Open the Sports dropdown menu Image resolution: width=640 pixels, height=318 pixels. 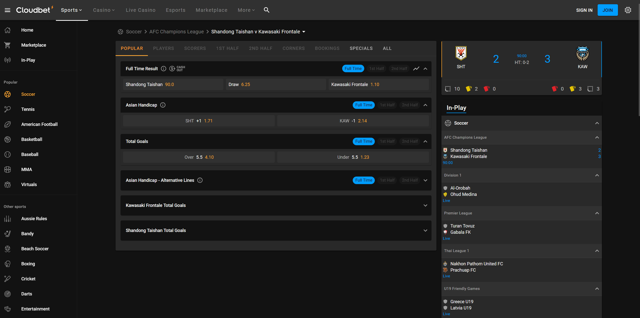click(x=71, y=10)
